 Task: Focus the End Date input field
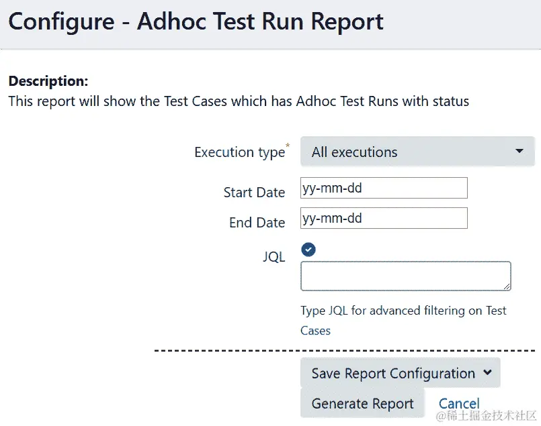[x=383, y=218]
